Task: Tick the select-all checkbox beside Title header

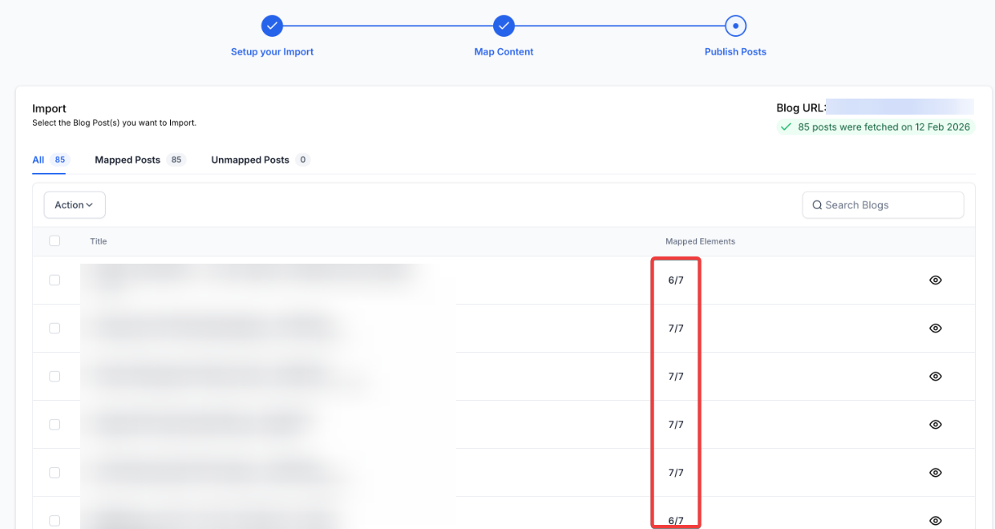Action: coord(55,241)
